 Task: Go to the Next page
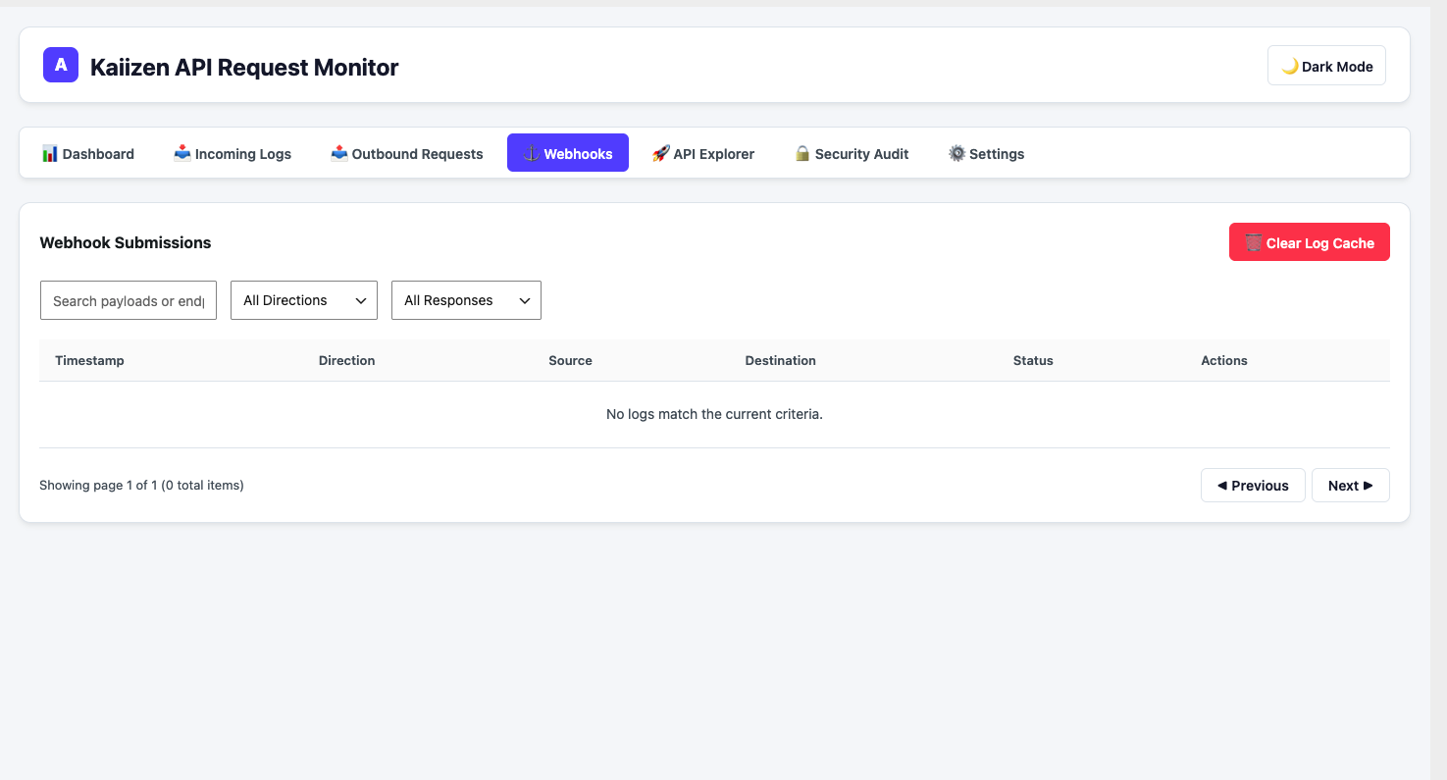1351,485
